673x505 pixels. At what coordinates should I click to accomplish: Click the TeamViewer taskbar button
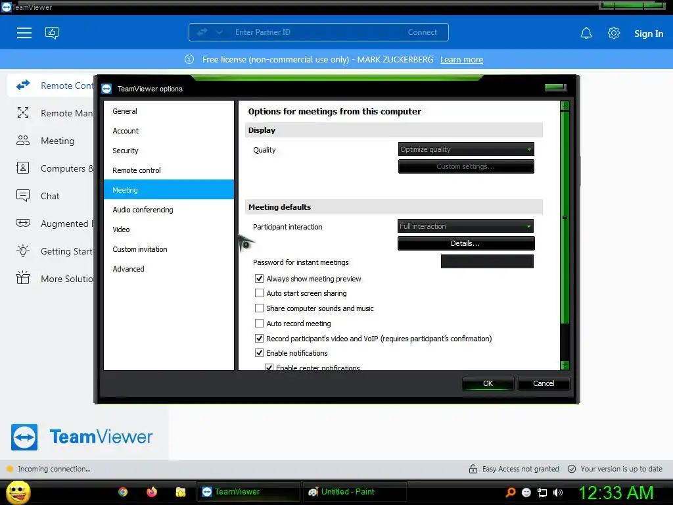[248, 492]
